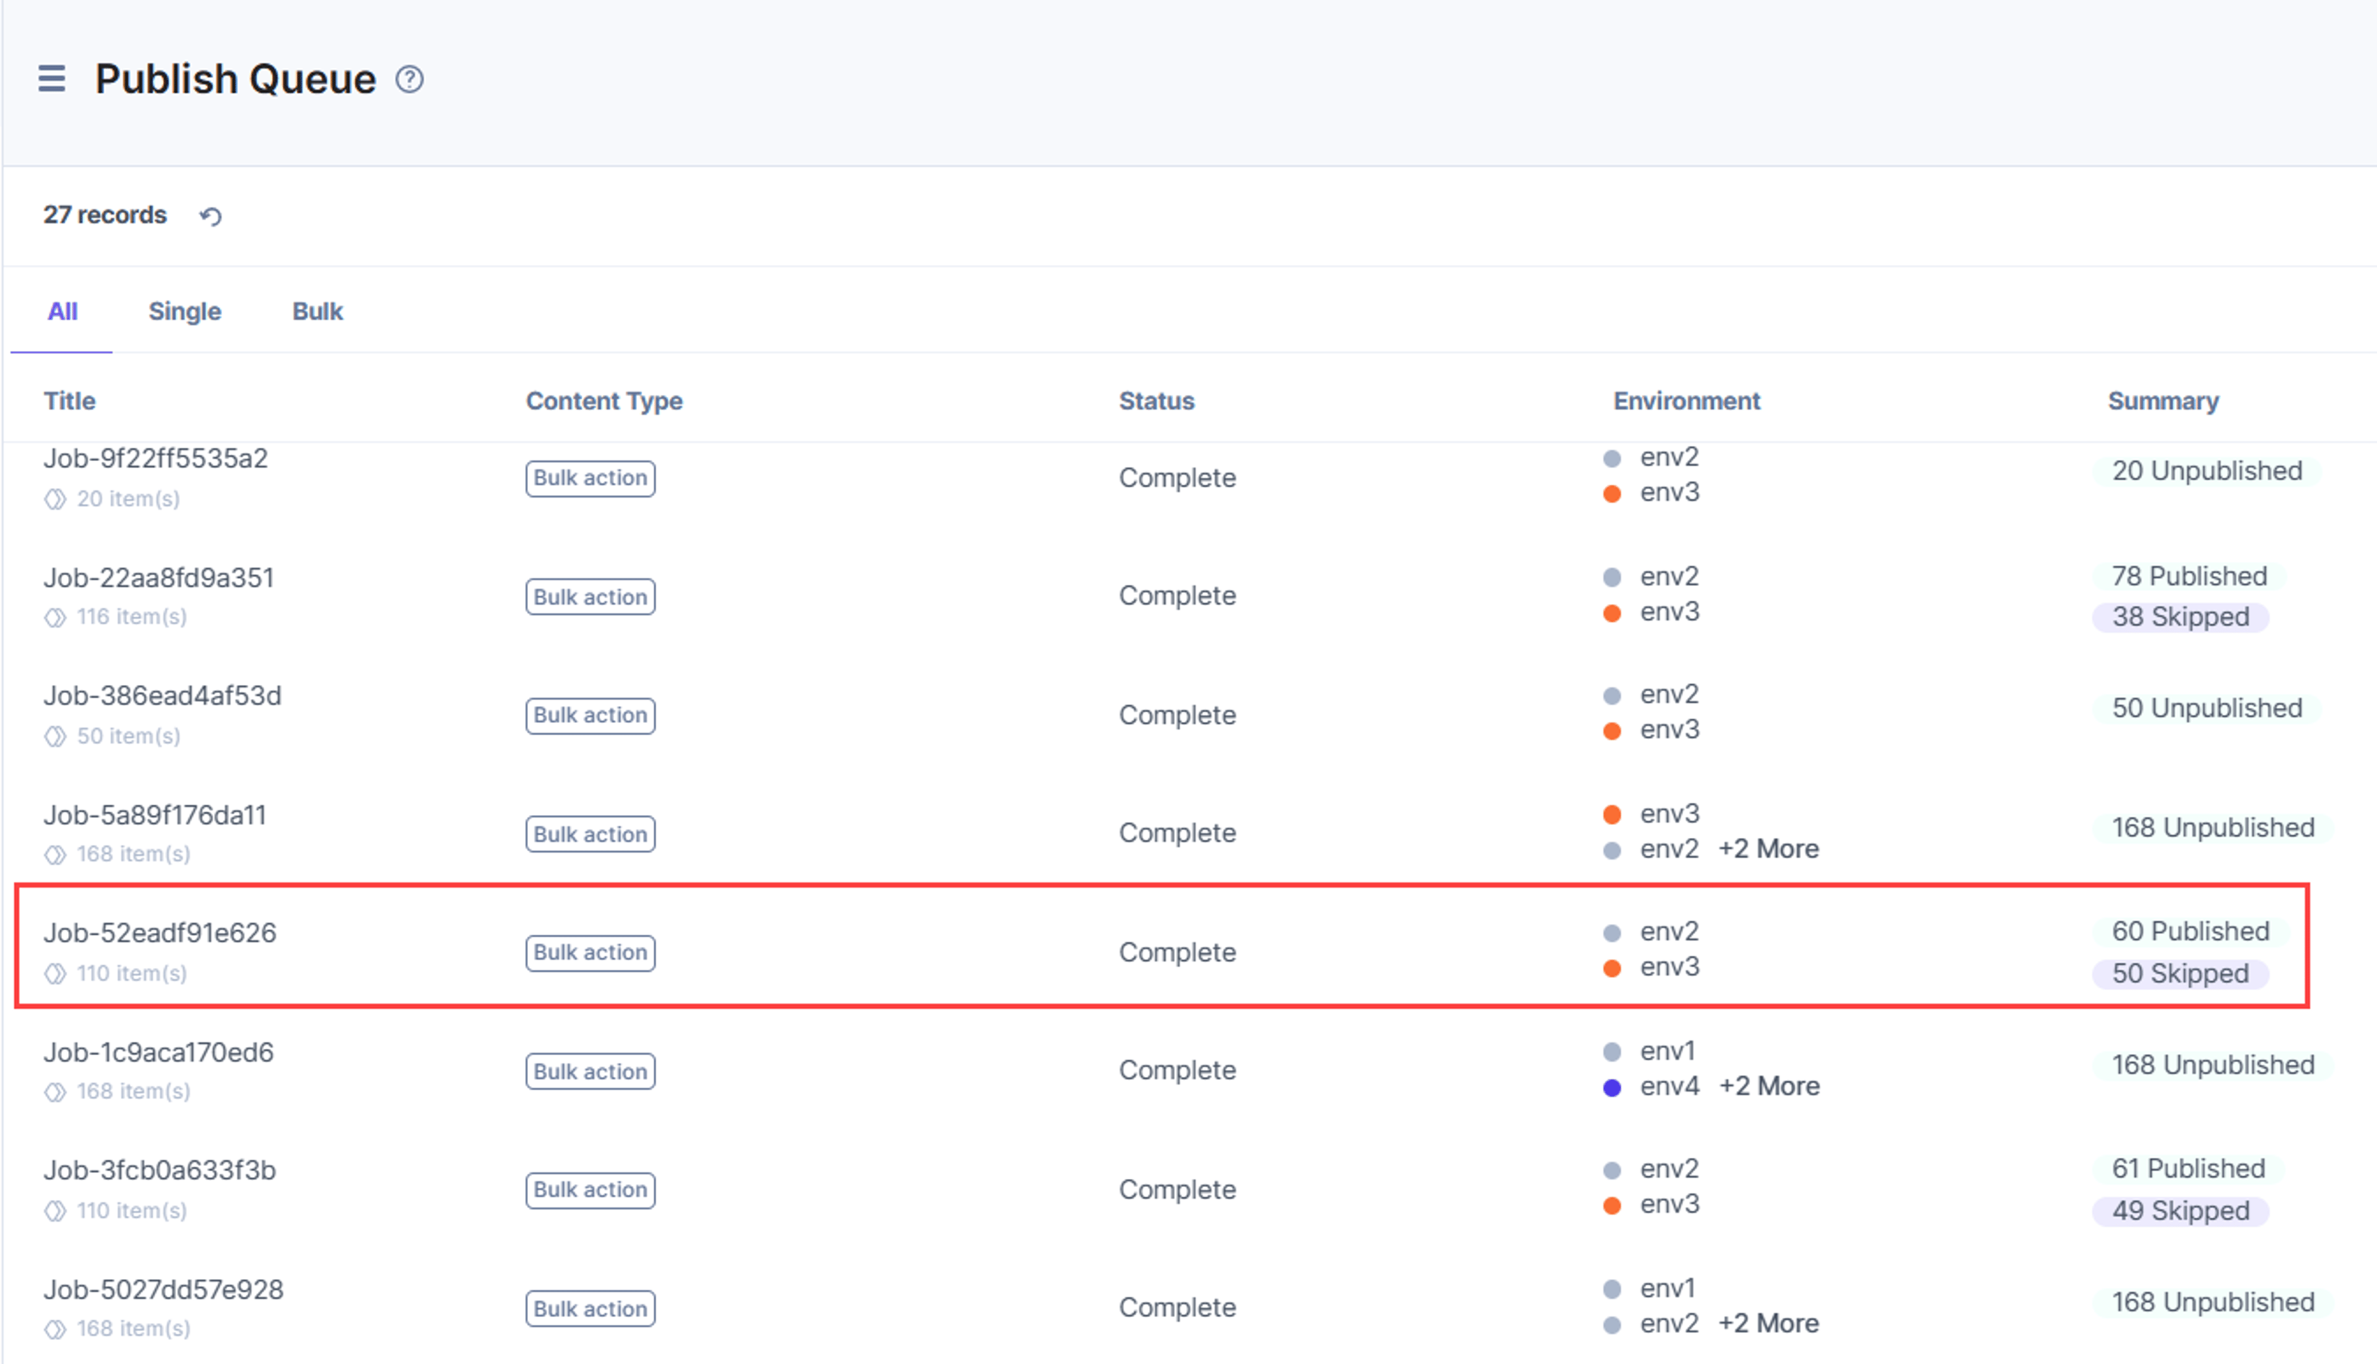The width and height of the screenshot is (2377, 1364).
Task: Click items icon under Job-5a89f176da11
Action: [55, 855]
